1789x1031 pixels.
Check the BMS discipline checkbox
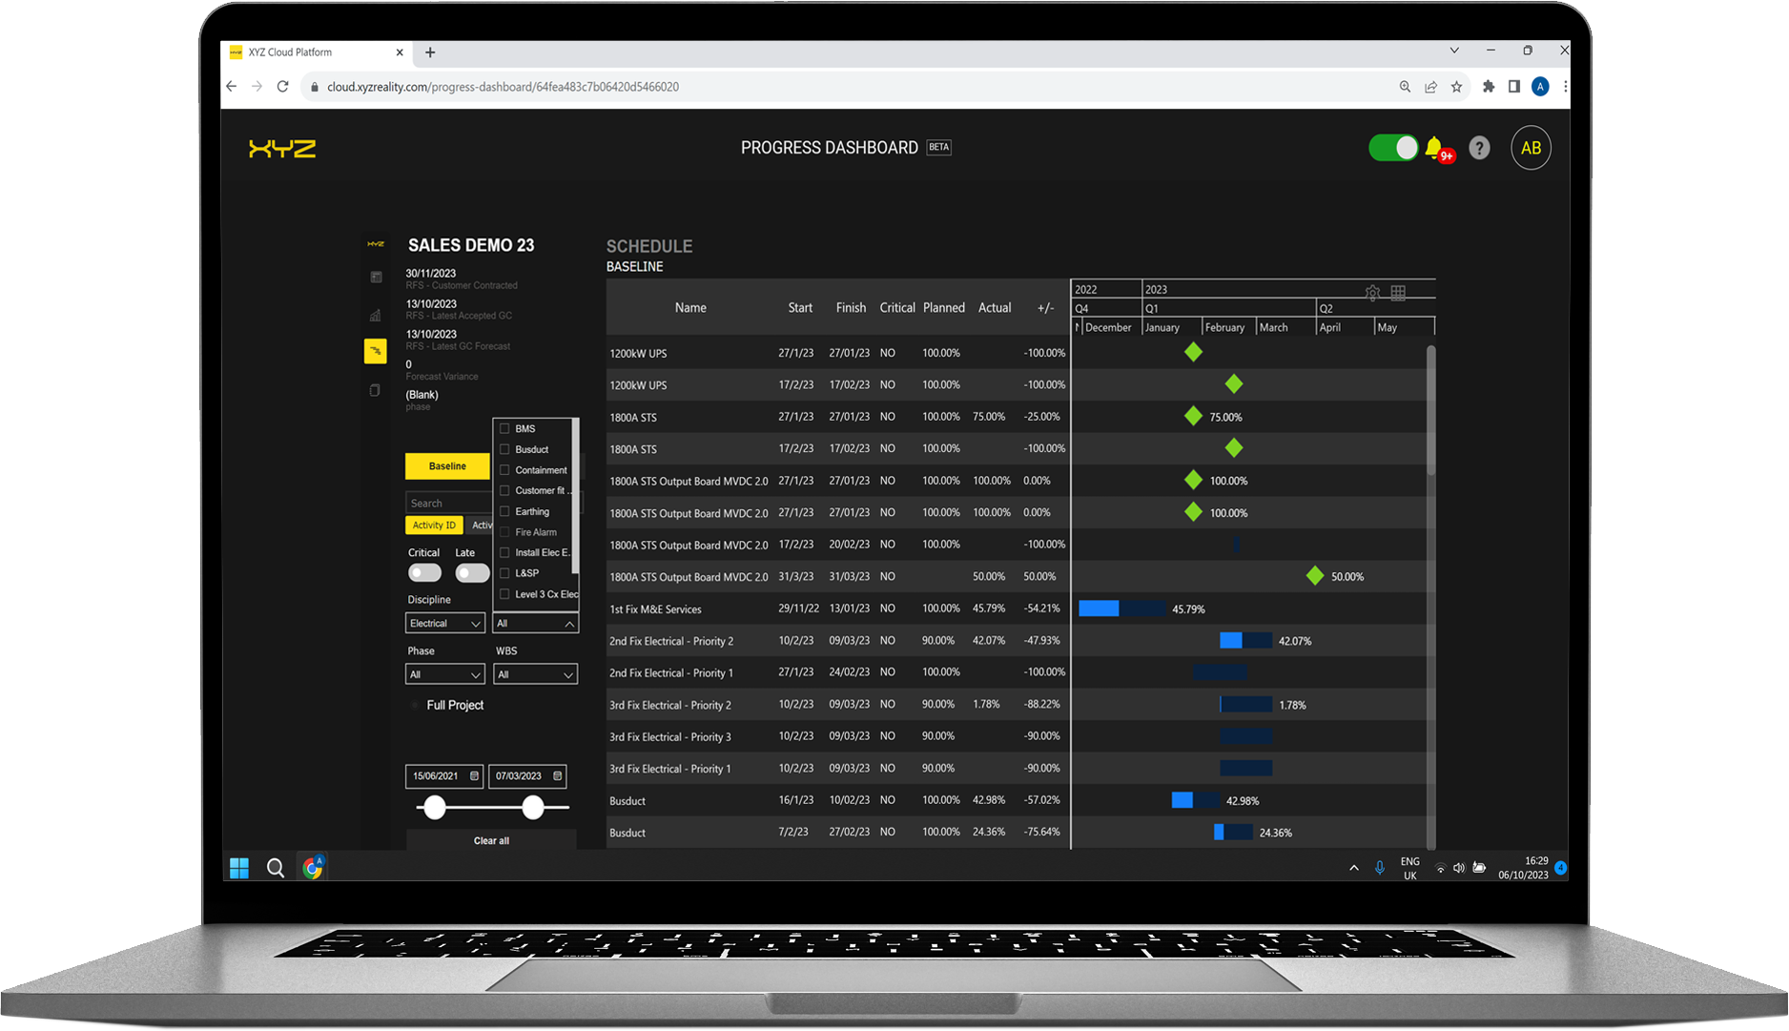(504, 428)
